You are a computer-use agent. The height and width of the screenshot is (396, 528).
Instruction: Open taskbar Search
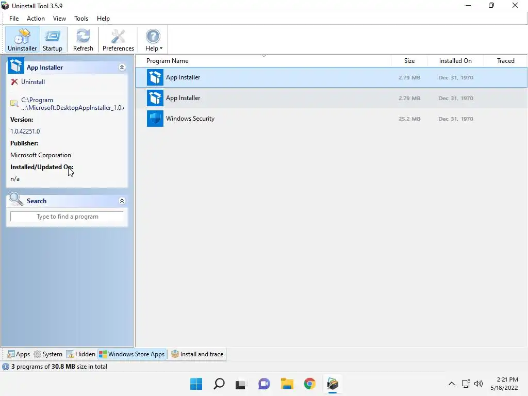click(x=219, y=384)
